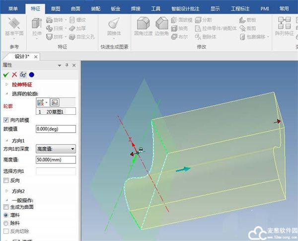298x241 pixels.
Task: Open the 自定义孔 custom hole tool
Action: [x=82, y=37]
